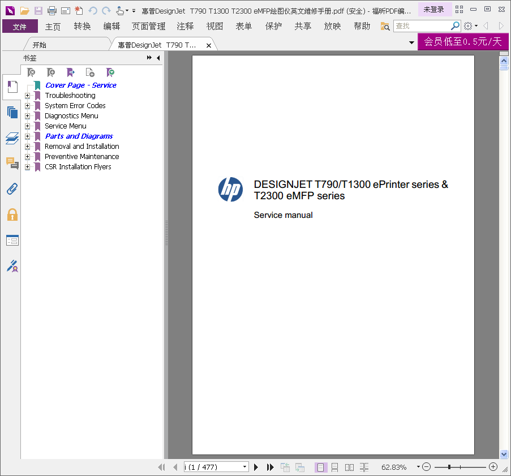Viewport: 511px width, 476px height.
Task: Open the page number dropdown
Action: (244, 467)
